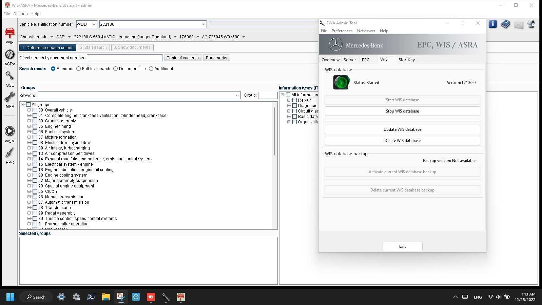Click Stop WIS database button
Screen dimensions: 542x305
click(x=402, y=111)
